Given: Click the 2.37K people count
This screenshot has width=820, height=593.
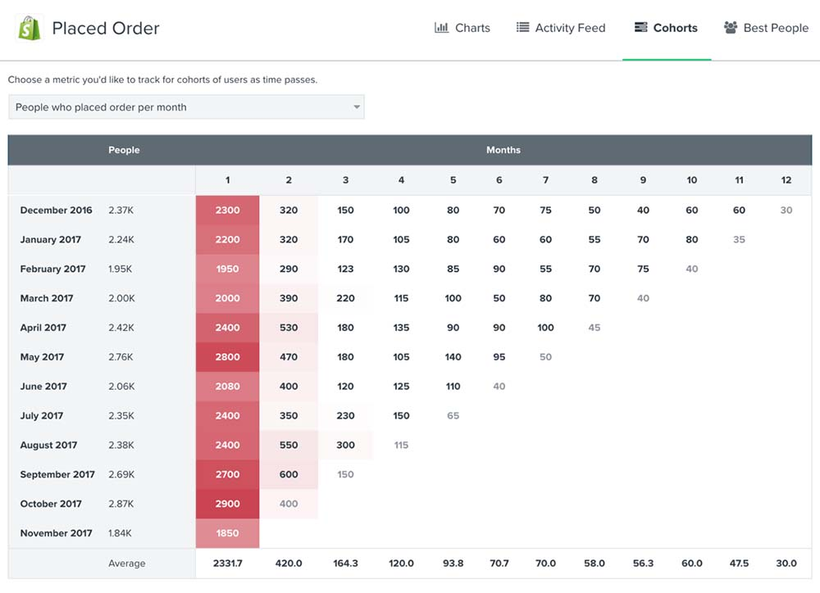Looking at the screenshot, I should click(x=121, y=210).
